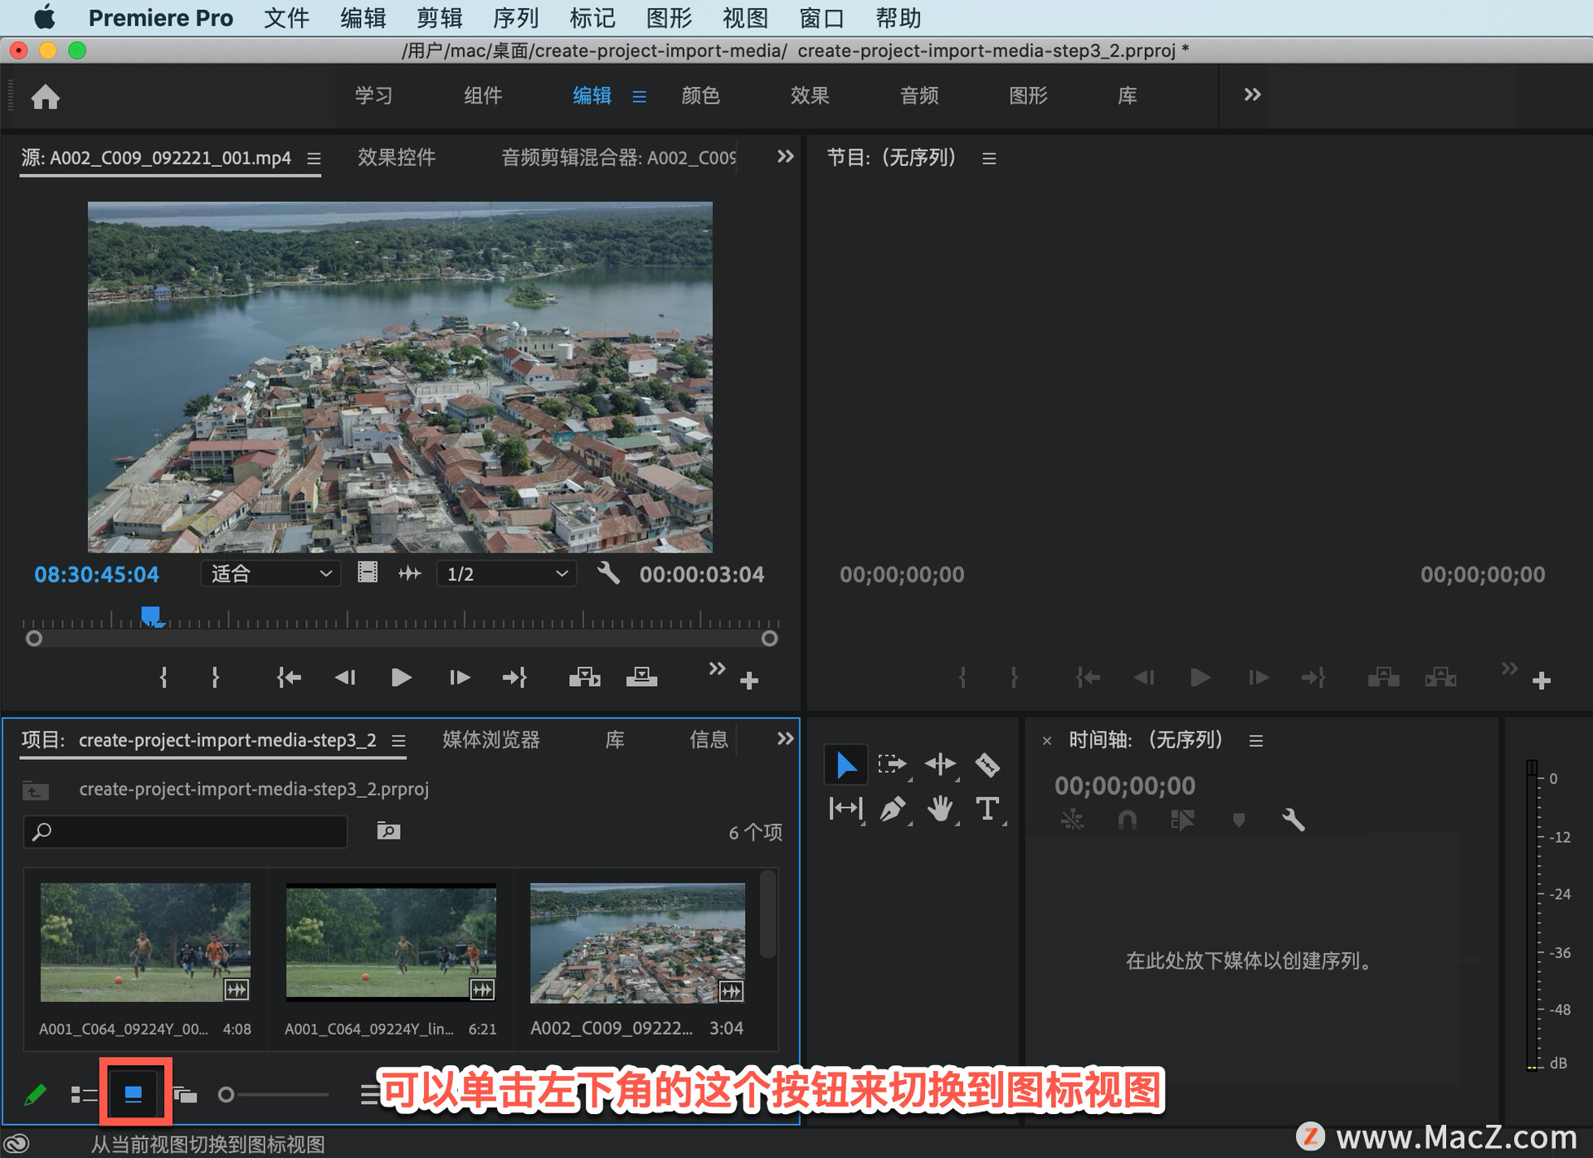The height and width of the screenshot is (1158, 1593).
Task: Click source monitor zoom scroll bar
Action: tap(402, 639)
